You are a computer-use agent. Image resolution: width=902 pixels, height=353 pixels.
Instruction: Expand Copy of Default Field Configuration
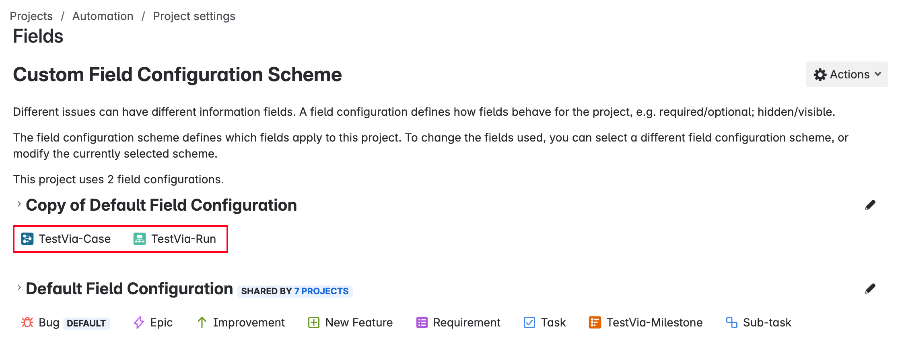tap(19, 204)
